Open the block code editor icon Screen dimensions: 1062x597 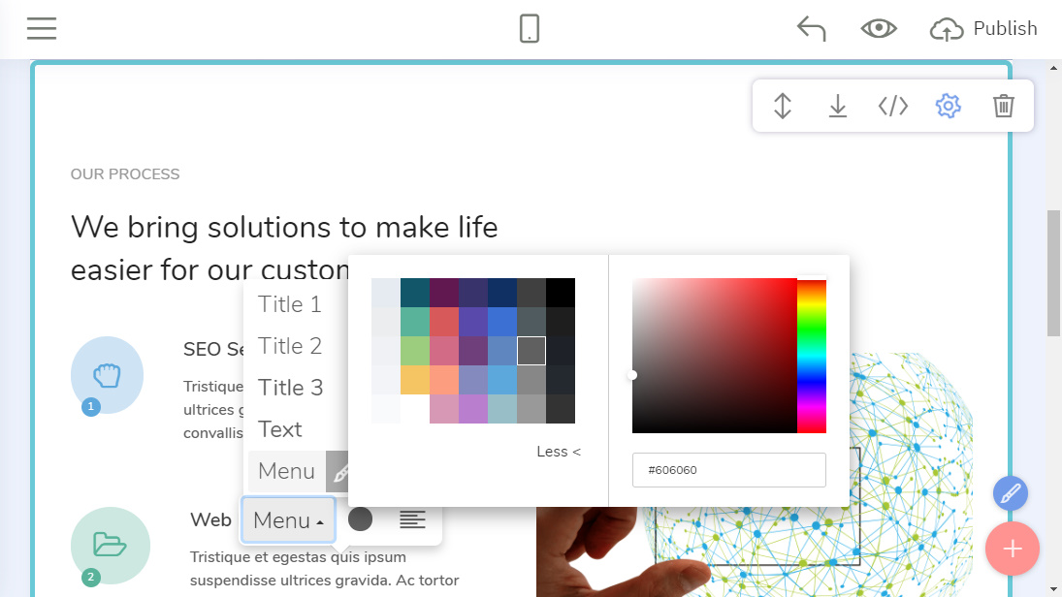tap(892, 106)
